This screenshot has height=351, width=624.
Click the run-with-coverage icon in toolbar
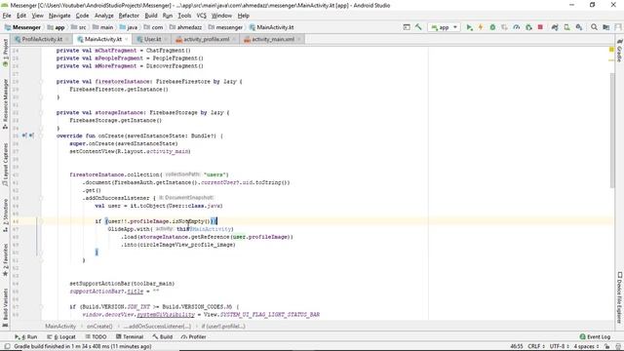[504, 27]
